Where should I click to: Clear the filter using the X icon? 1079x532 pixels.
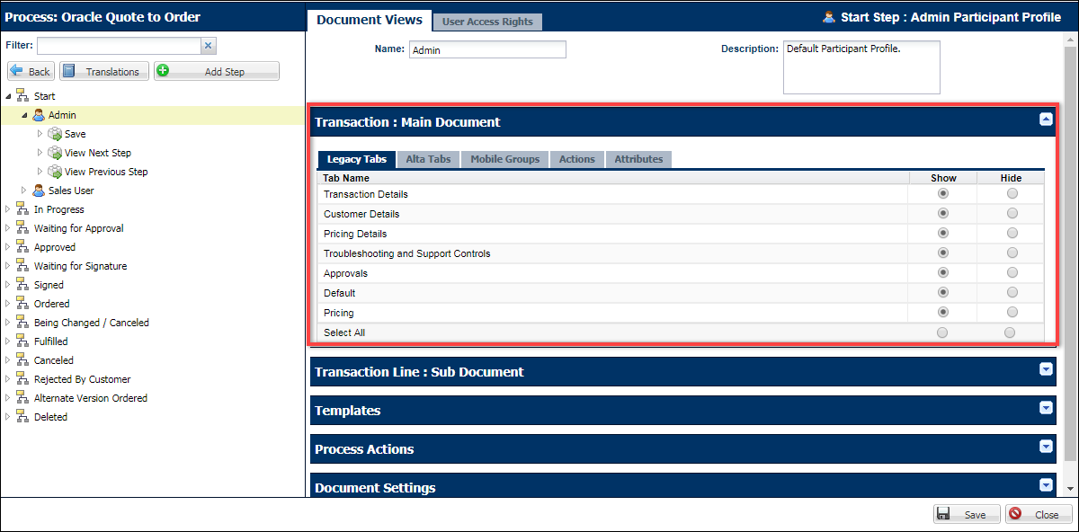(x=208, y=44)
